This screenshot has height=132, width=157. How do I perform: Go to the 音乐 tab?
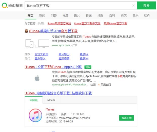(135, 15)
